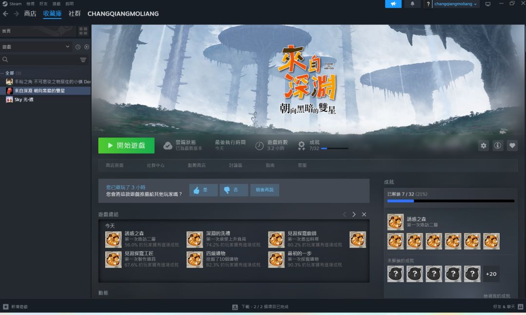The image size is (526, 315).
Task: Enter Big Picture mode via monitor icon
Action: click(488, 4)
